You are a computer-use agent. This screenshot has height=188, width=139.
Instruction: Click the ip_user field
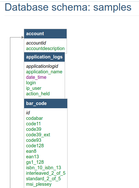click(x=34, y=88)
